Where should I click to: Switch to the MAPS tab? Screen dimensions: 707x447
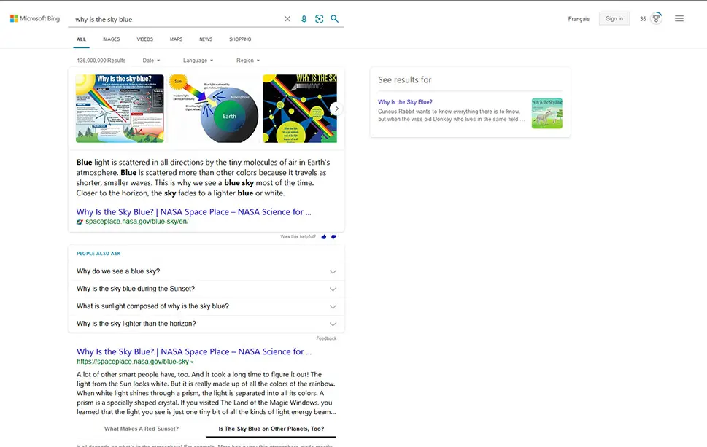click(177, 39)
